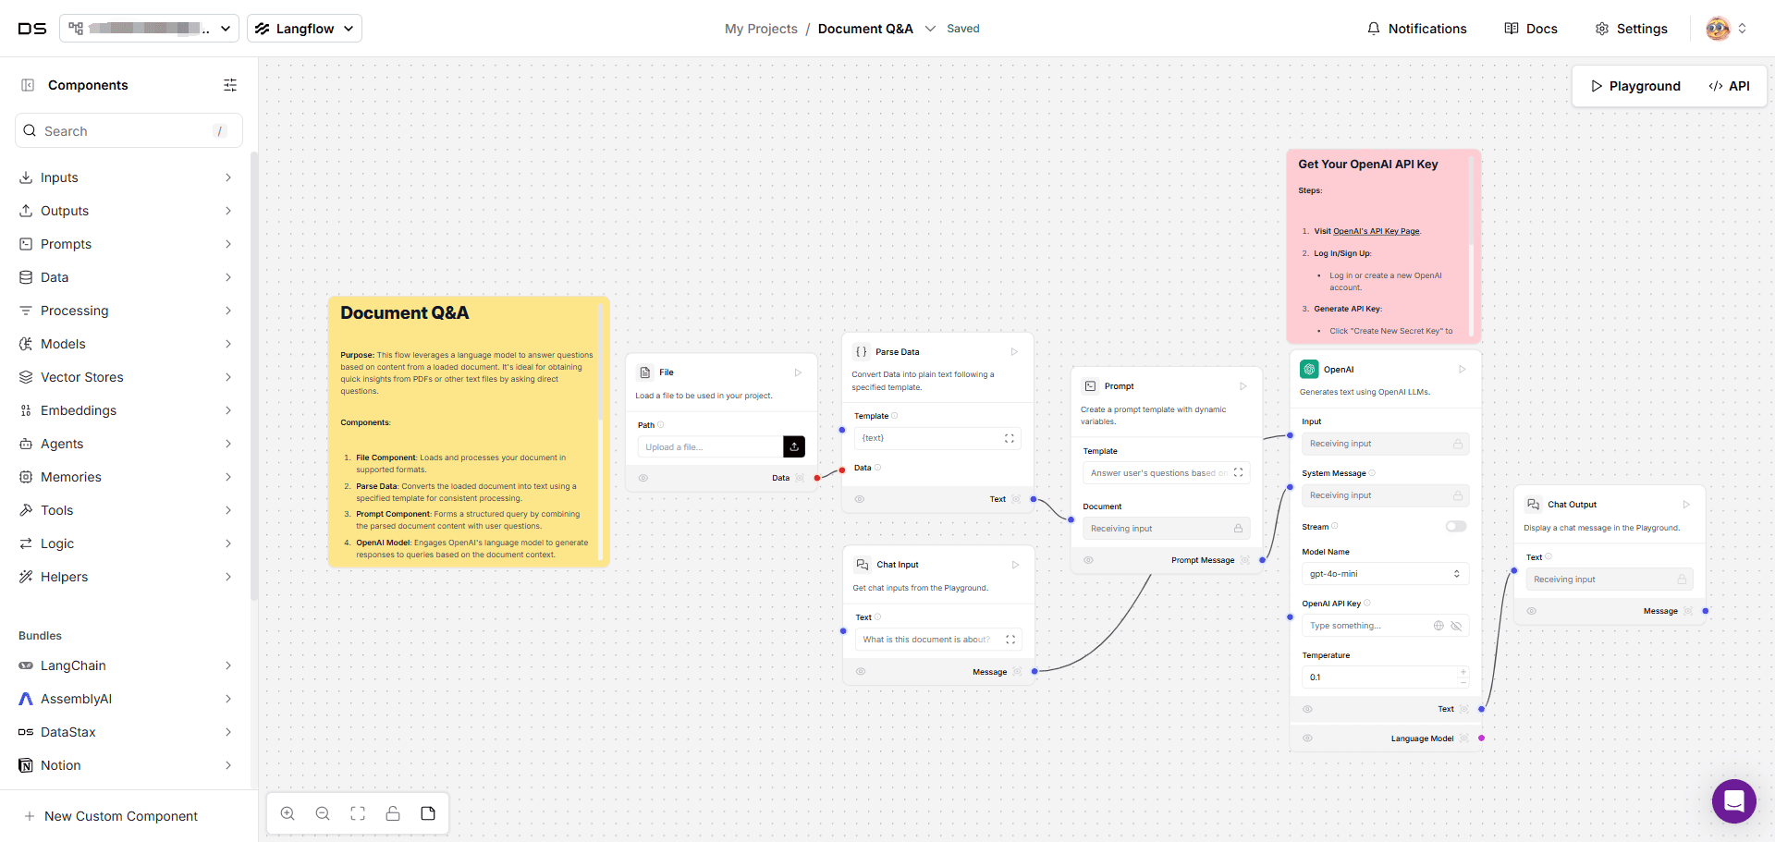1775x842 pixels.
Task: Expand the Prompt template editor icon
Action: coord(1239,472)
